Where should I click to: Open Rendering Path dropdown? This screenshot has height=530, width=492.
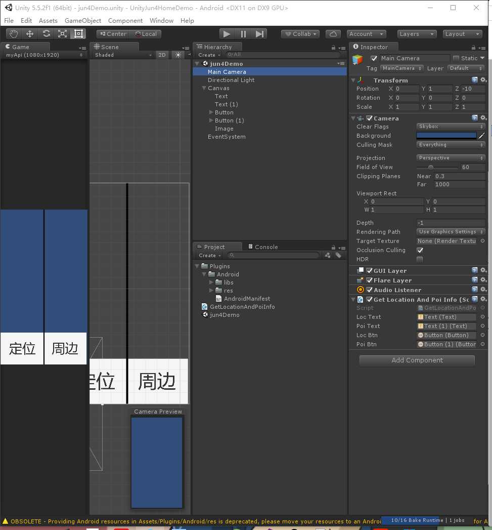451,232
